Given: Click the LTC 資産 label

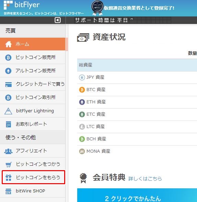Looking at the screenshot, I should pos(96,127).
